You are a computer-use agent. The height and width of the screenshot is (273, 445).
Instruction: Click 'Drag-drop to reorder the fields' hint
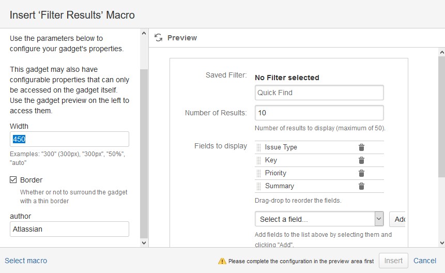[298, 200]
